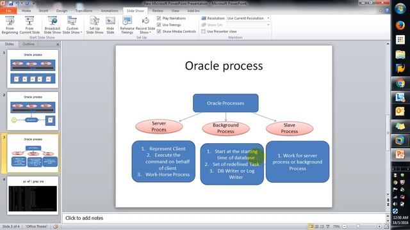Select the Oracle process title text

tap(224, 66)
